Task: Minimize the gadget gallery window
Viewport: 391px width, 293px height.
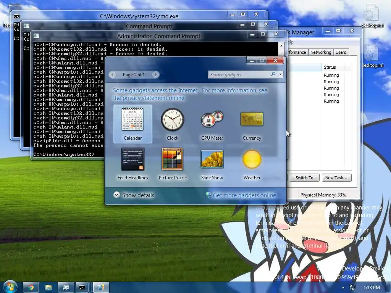Action: (252, 61)
